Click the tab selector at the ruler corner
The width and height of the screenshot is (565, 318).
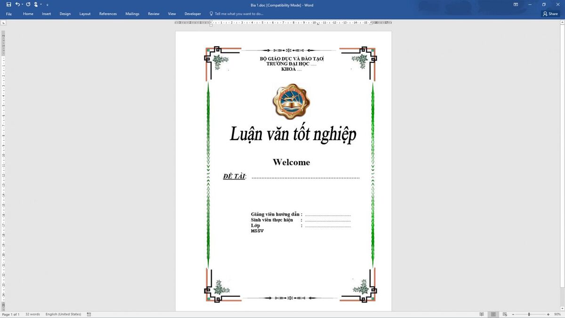tap(3, 23)
